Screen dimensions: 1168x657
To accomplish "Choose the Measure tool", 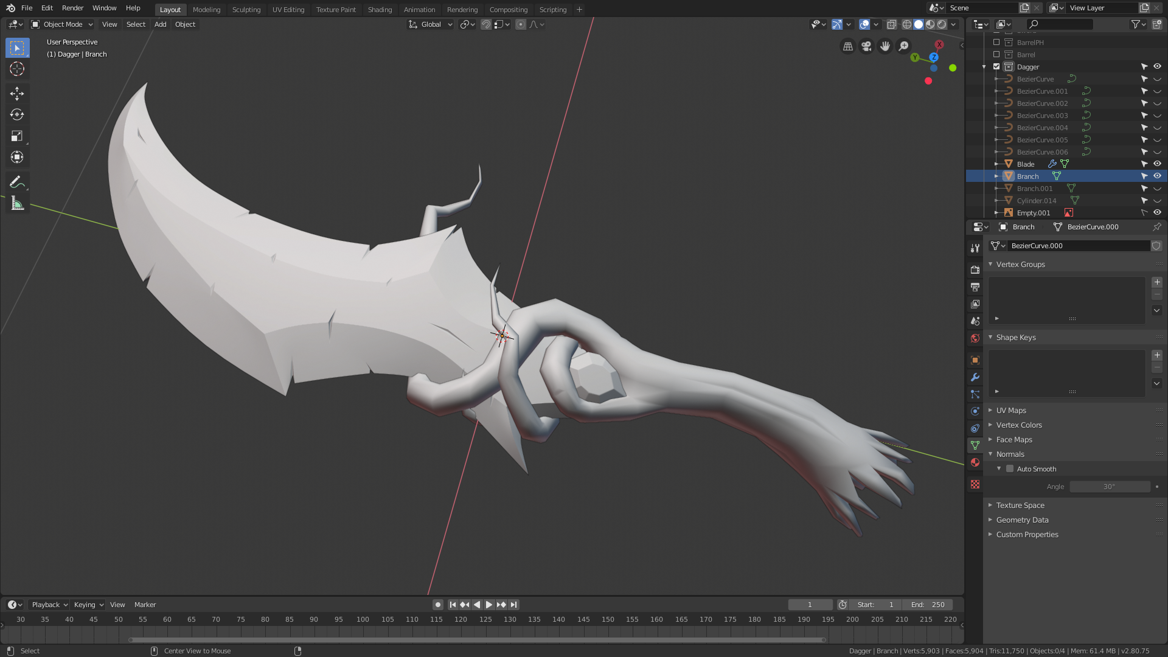I will click(17, 204).
